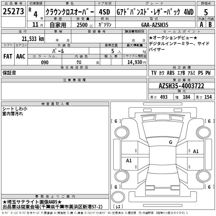Select the vehicle history value 自家用
Image resolution: width=216 pixels, height=216 pixels.
[x=58, y=25]
